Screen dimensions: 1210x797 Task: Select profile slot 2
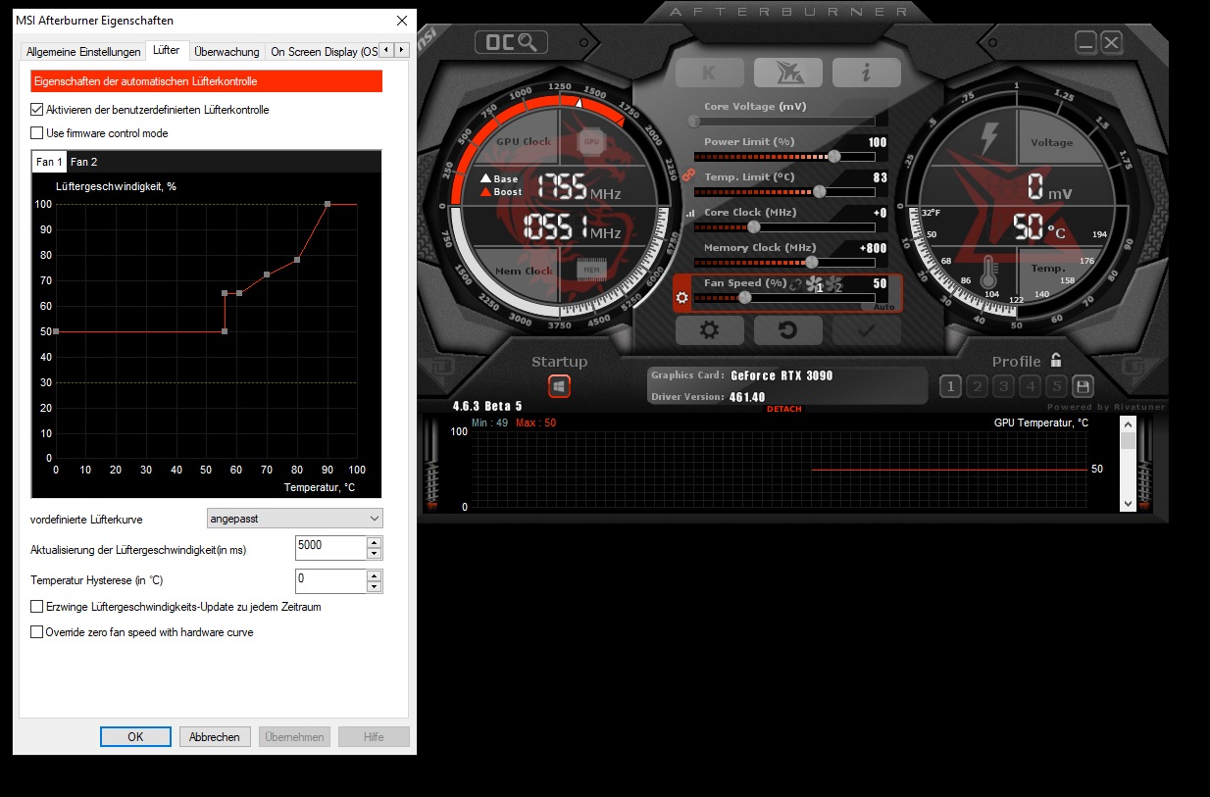click(x=977, y=386)
